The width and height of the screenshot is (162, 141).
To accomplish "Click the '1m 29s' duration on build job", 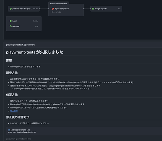I will pos(36,21).
